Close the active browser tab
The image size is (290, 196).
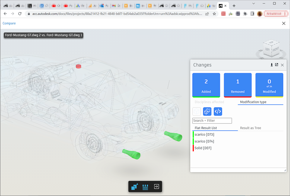(x=225, y=6)
